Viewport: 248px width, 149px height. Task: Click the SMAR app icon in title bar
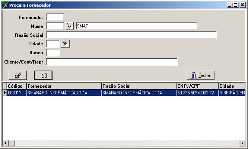(5, 5)
